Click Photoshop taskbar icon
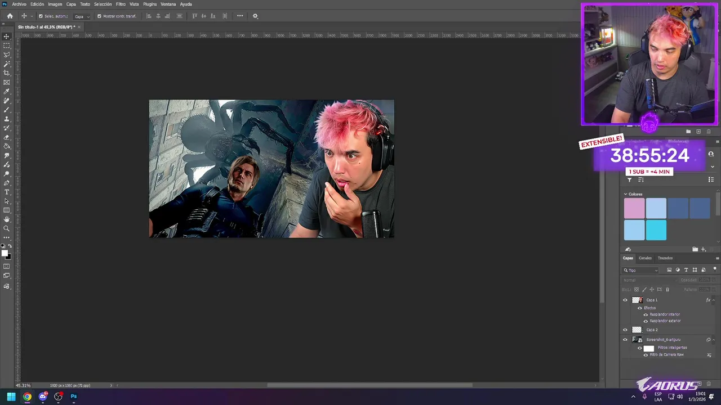Viewport: 721px width, 405px height. (x=73, y=397)
